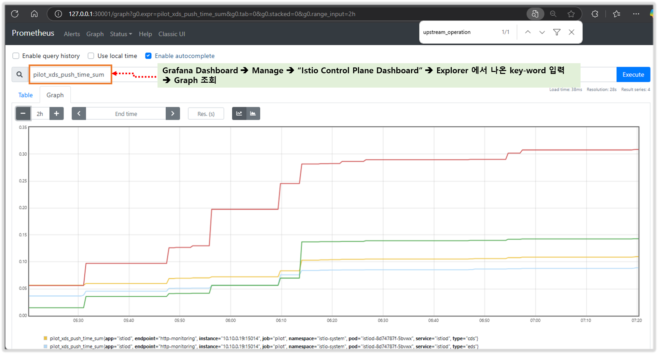658x354 pixels.
Task: Click the yellow cds series legend swatch
Action: pyautogui.click(x=46, y=338)
